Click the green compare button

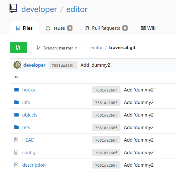click(x=18, y=48)
